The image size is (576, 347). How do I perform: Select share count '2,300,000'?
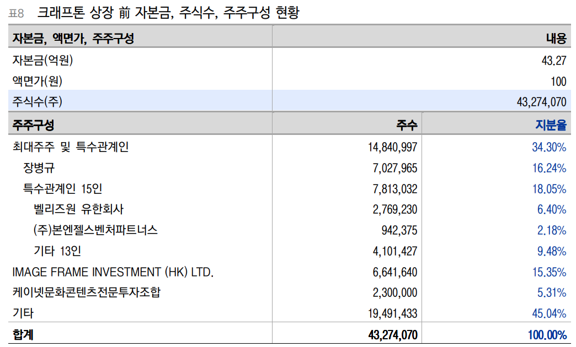tap(395, 293)
